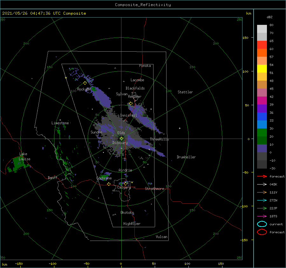Click the Sylvan label
286x268 pixels.
pos(122,94)
